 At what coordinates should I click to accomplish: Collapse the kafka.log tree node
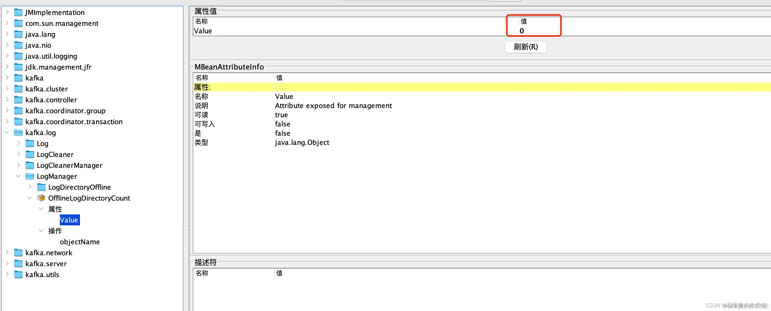[x=7, y=133]
